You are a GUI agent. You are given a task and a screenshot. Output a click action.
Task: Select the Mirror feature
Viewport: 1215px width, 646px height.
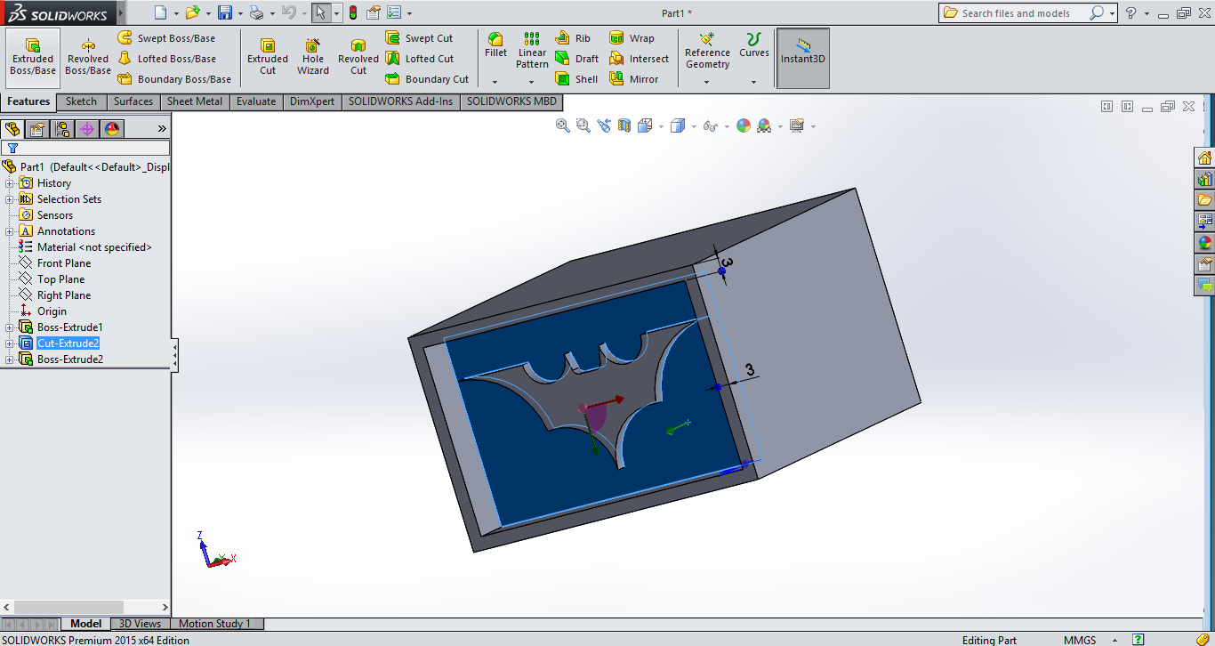[634, 79]
